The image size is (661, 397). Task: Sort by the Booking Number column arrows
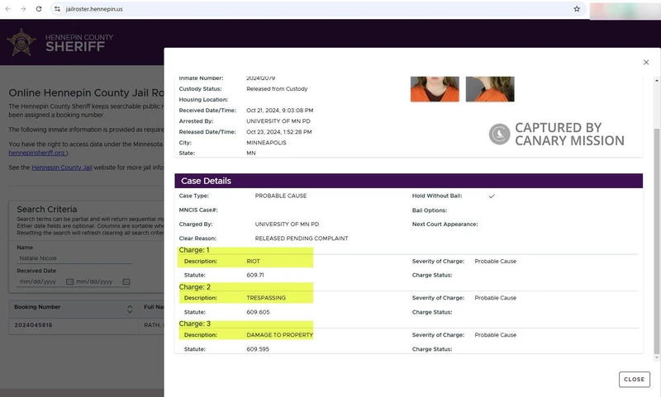click(130, 310)
